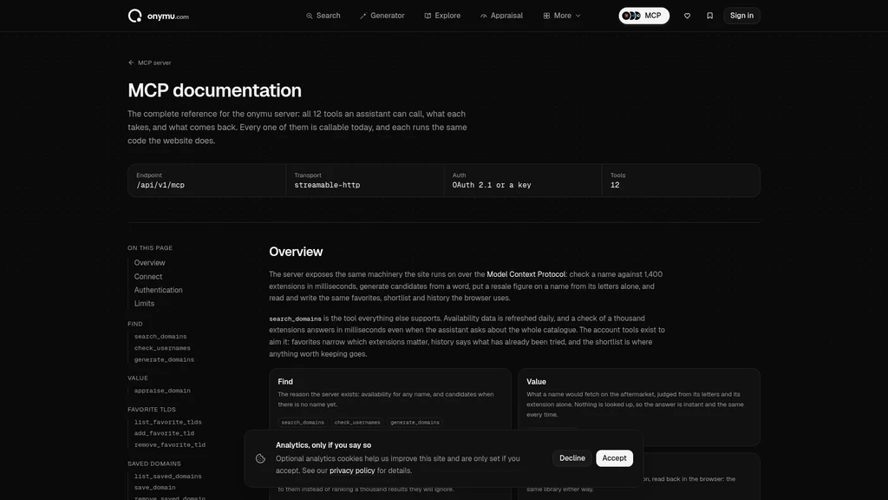Jump to Overview in page contents
Screen dimensions: 888x500
(x=149, y=263)
